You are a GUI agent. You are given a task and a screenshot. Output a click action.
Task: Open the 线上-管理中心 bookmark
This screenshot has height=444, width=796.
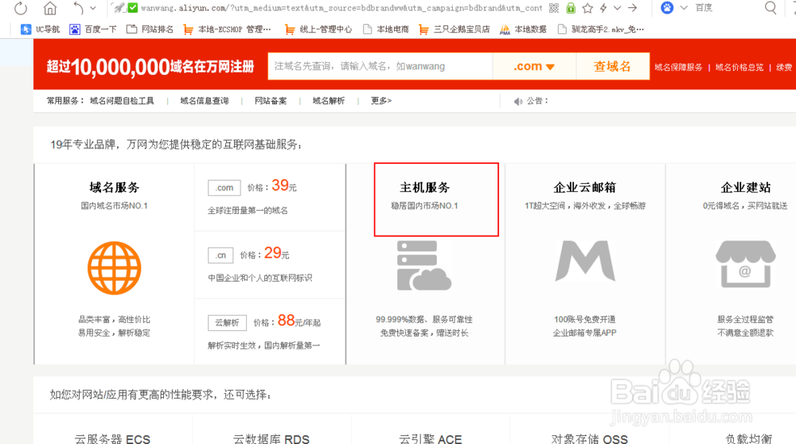click(318, 29)
